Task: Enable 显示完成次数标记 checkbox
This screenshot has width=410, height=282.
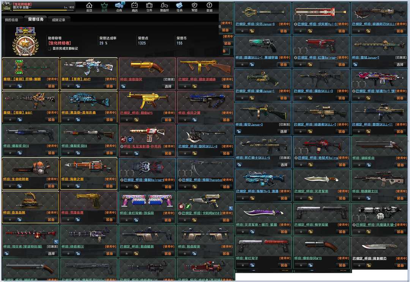Action: click(49, 49)
